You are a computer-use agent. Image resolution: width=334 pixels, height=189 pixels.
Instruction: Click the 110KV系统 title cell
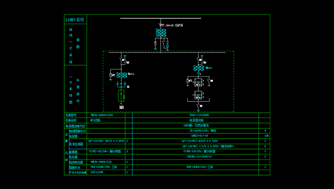[x=75, y=20]
